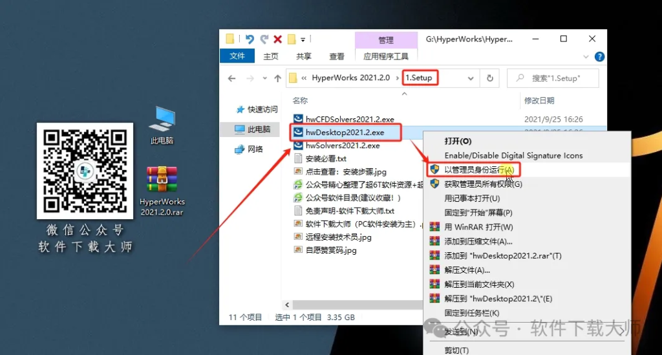Viewport: 662px width, 355px height.
Task: Open the 文件 menu tab
Action: pos(237,56)
